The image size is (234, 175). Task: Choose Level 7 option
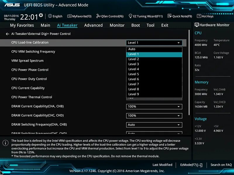tap(154, 84)
